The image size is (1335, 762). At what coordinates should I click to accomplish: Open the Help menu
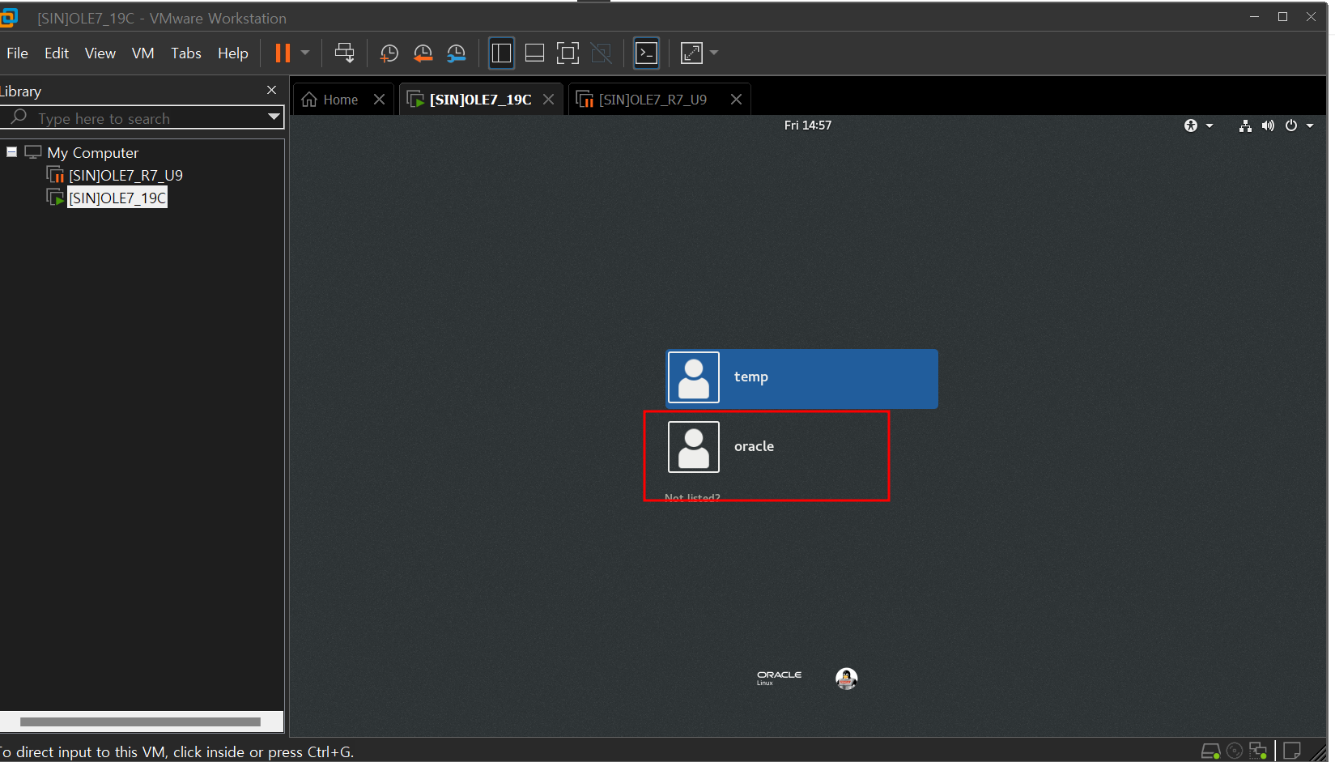[x=233, y=53]
